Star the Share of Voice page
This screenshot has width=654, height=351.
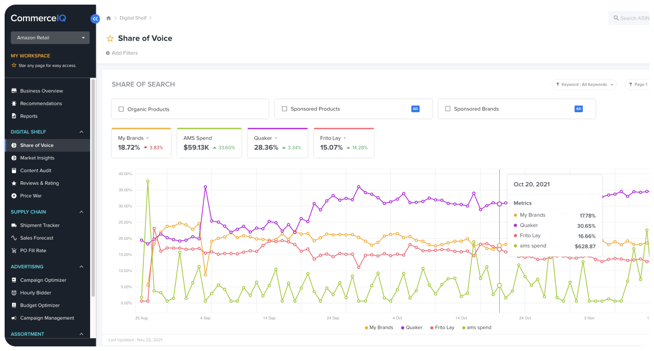(110, 38)
